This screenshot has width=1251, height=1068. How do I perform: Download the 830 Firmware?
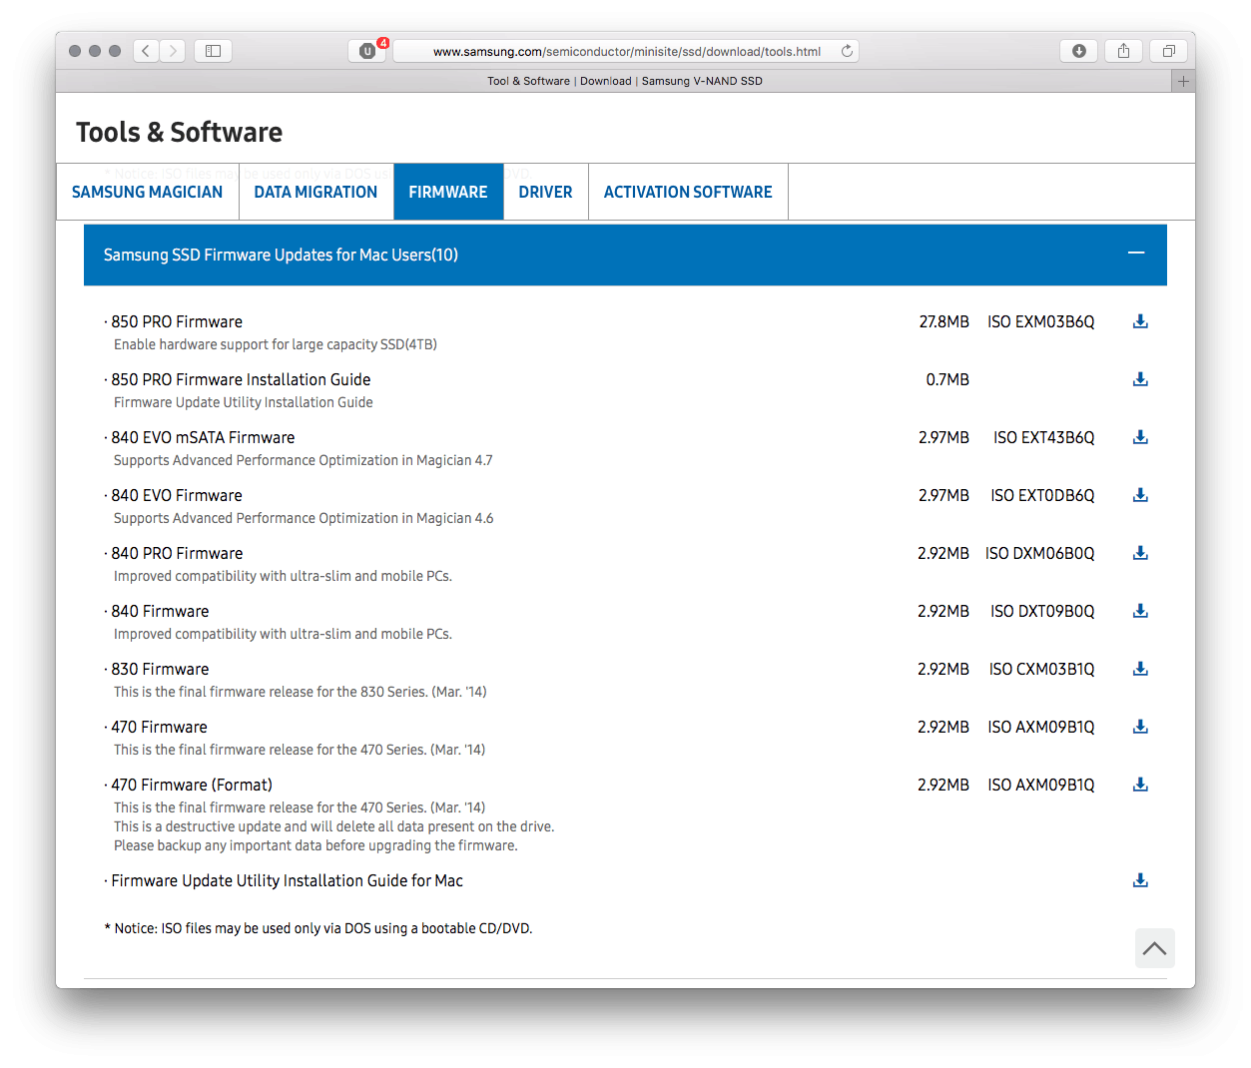click(1140, 669)
